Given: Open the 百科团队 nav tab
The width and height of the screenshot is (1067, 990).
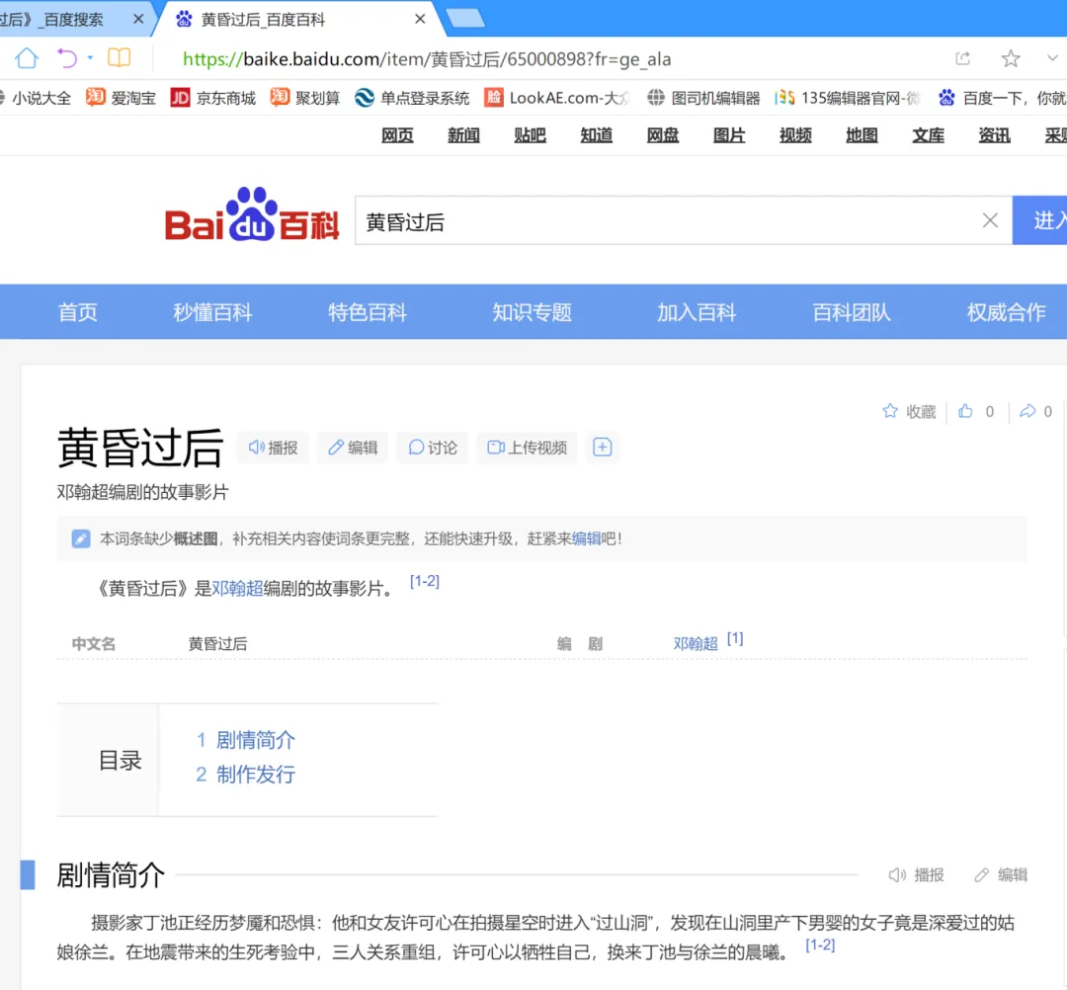Looking at the screenshot, I should (852, 312).
